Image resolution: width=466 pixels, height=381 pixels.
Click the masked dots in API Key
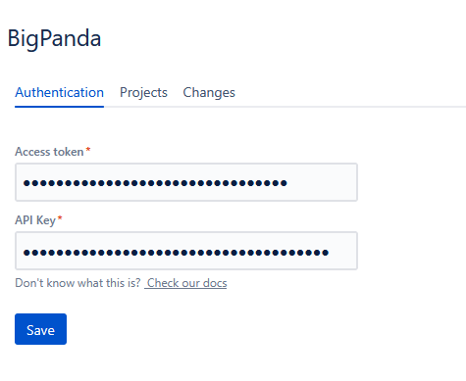click(176, 253)
